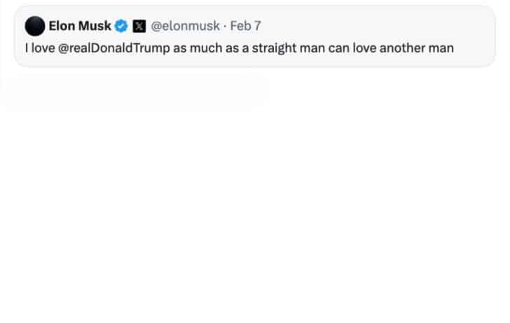This screenshot has width=510, height=323.
Task: Click the black X affiliate badge
Action: pyautogui.click(x=139, y=27)
